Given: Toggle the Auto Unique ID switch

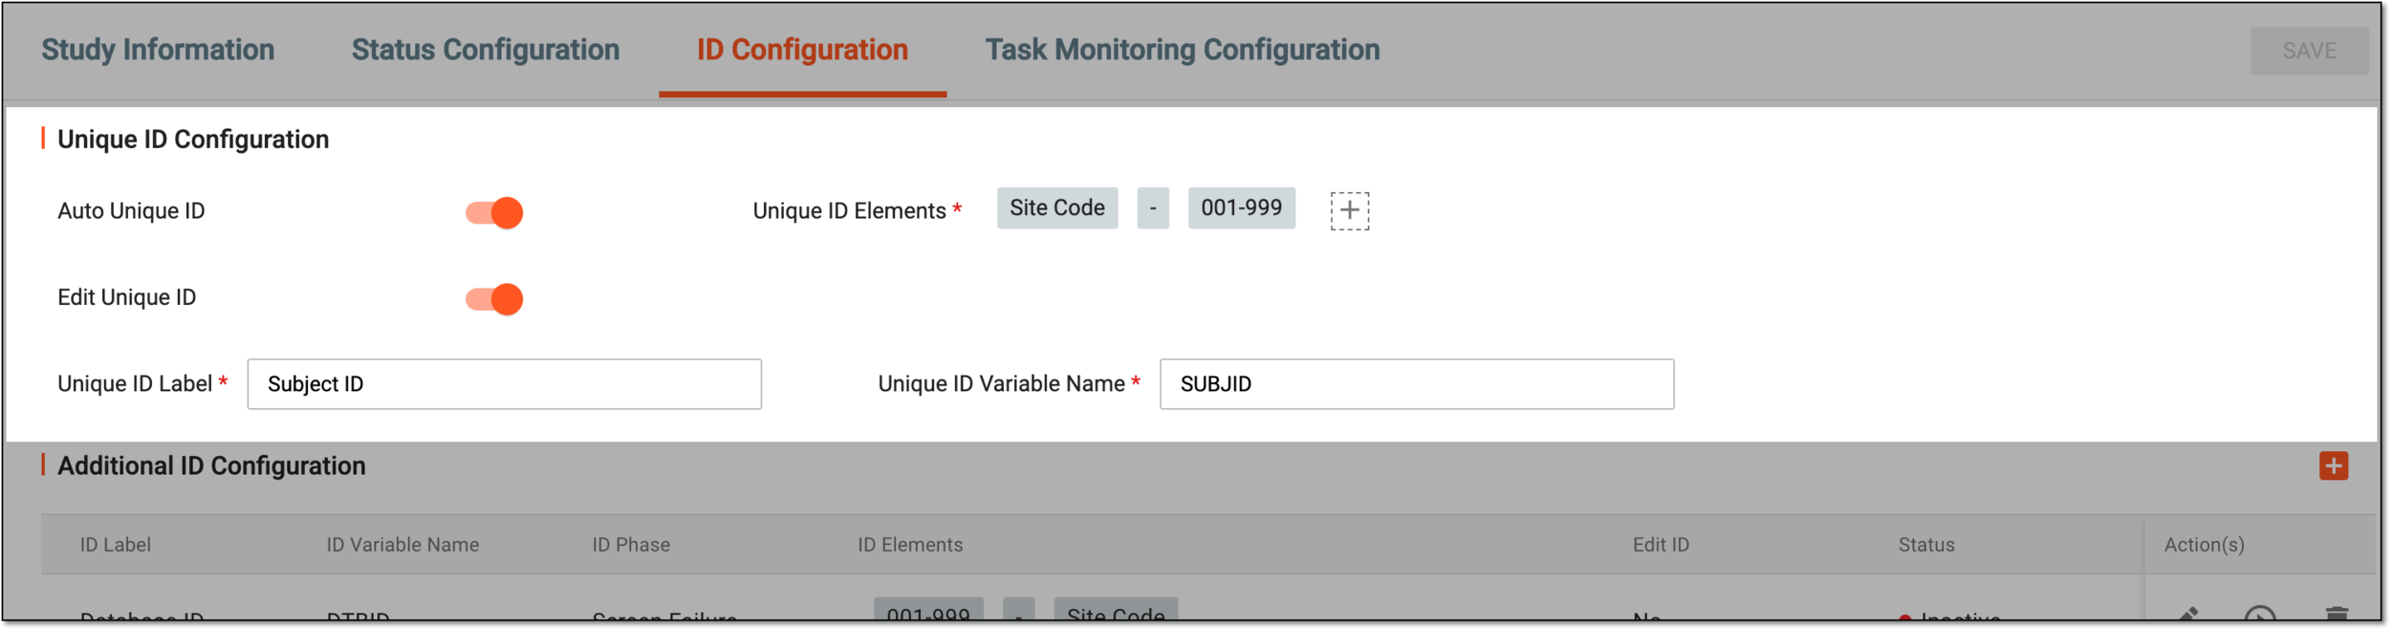Looking at the screenshot, I should click(494, 212).
